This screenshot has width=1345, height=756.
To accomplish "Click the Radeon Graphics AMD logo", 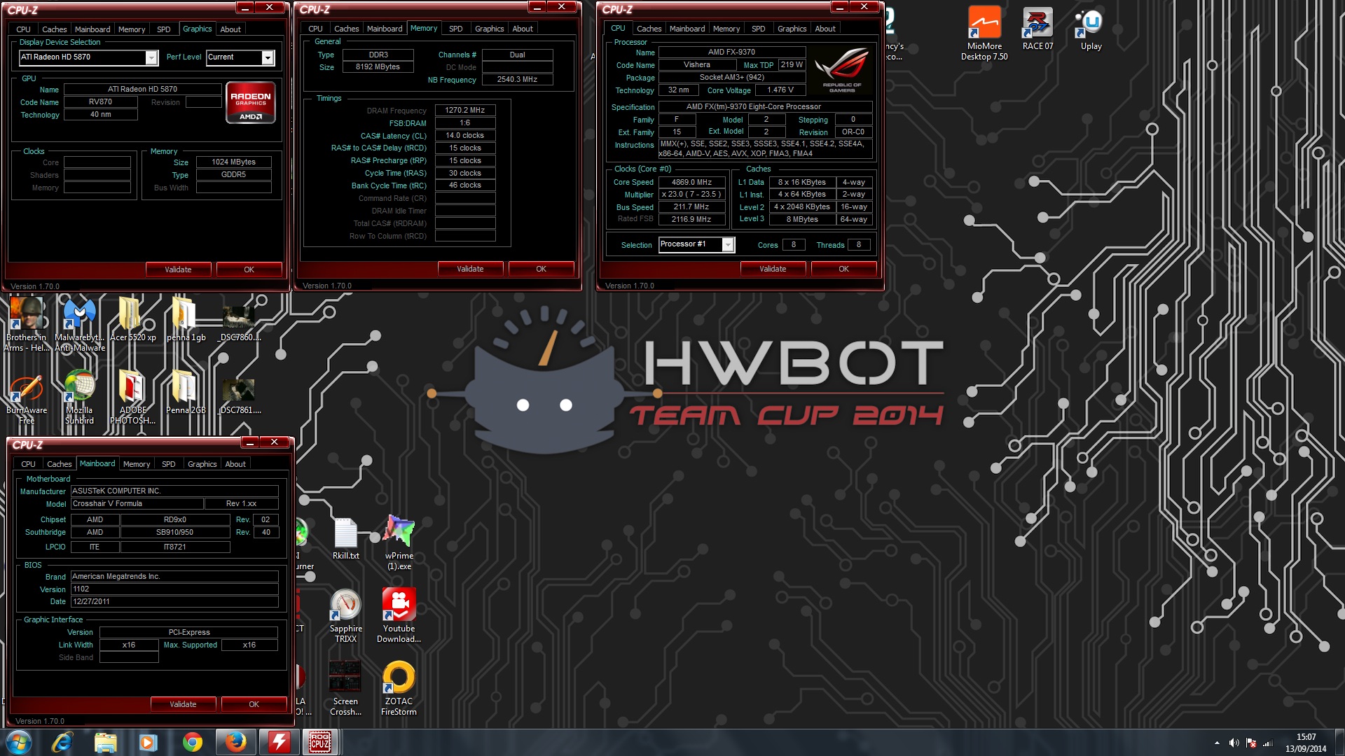I will pos(251,103).
